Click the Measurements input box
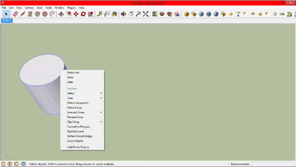 pyautogui.click(x=273, y=164)
